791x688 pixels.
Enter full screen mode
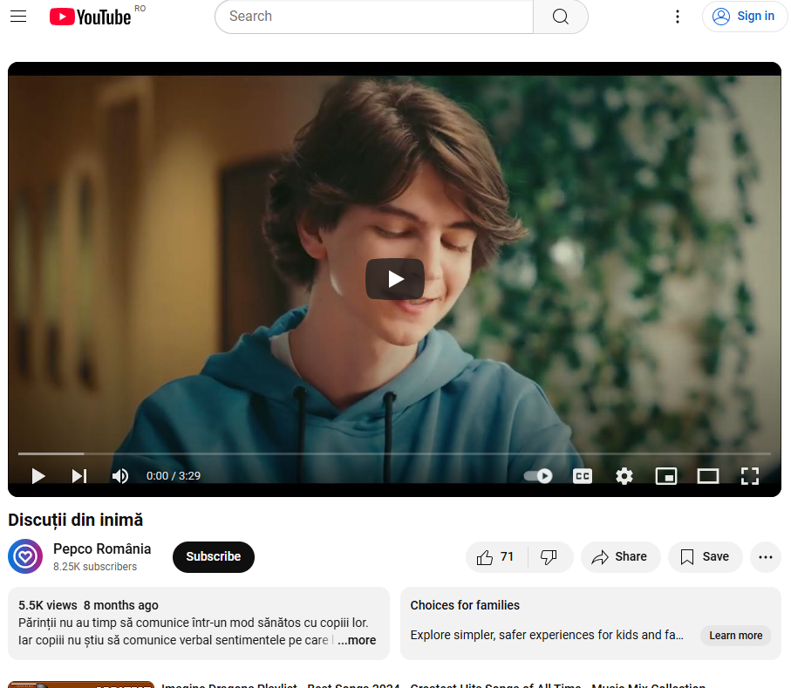(x=750, y=476)
